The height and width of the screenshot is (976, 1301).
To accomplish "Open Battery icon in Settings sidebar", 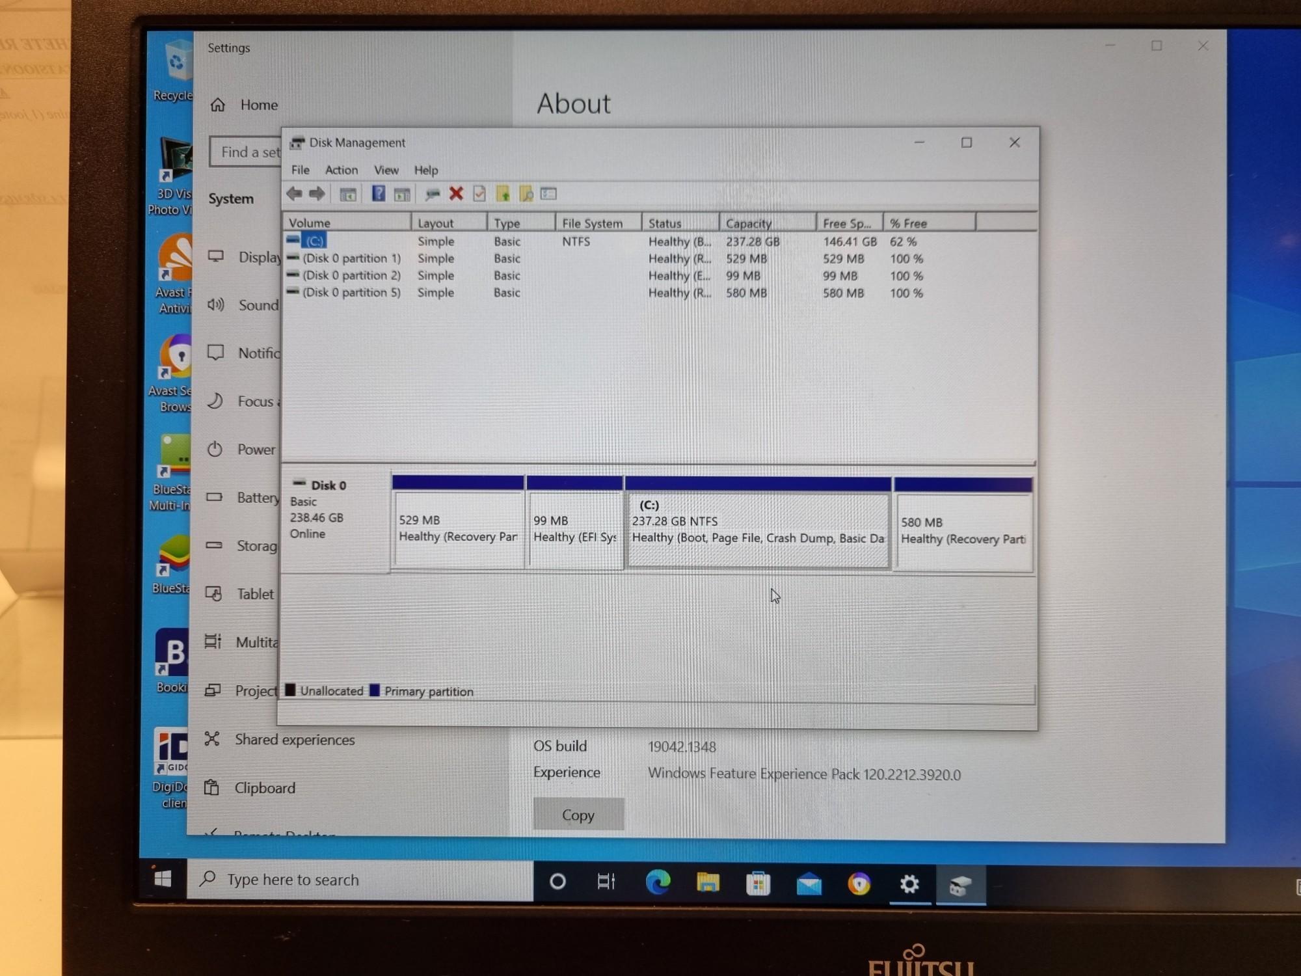I will [x=214, y=497].
